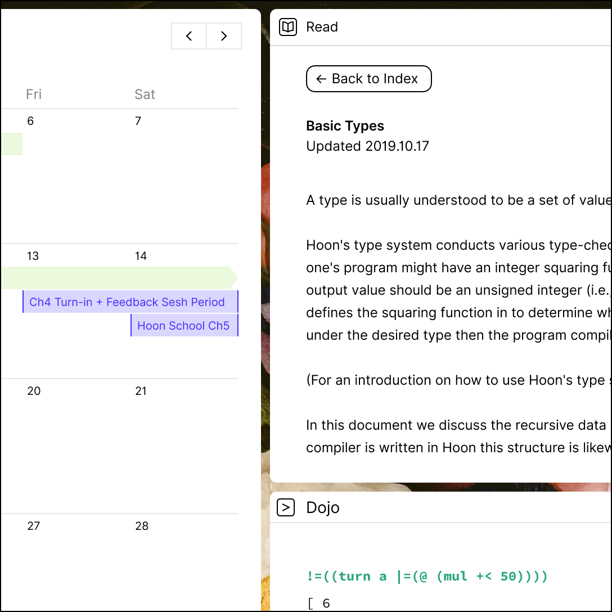
Task: Open Ch4 Turn-in + Feedback Sesh Period event
Action: click(x=130, y=301)
